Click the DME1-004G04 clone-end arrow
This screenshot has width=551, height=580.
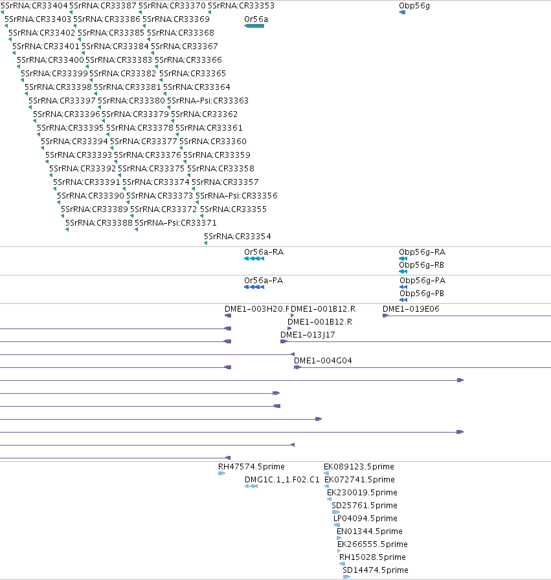tap(297, 367)
